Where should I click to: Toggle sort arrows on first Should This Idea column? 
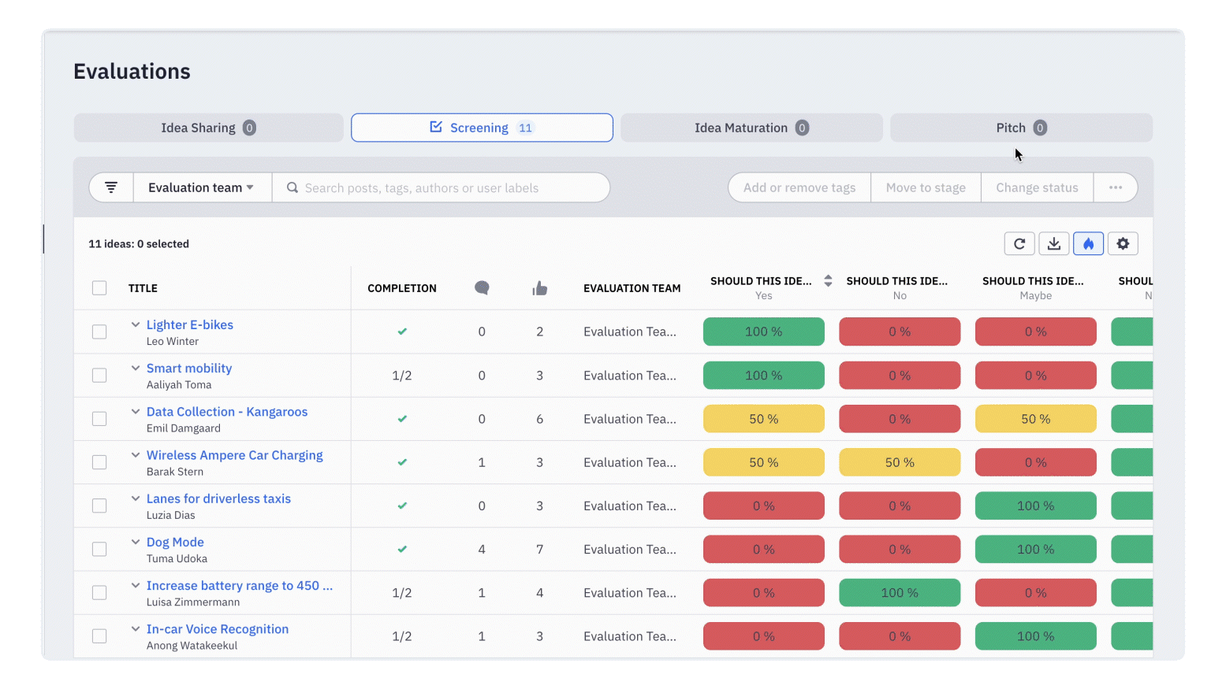(828, 281)
